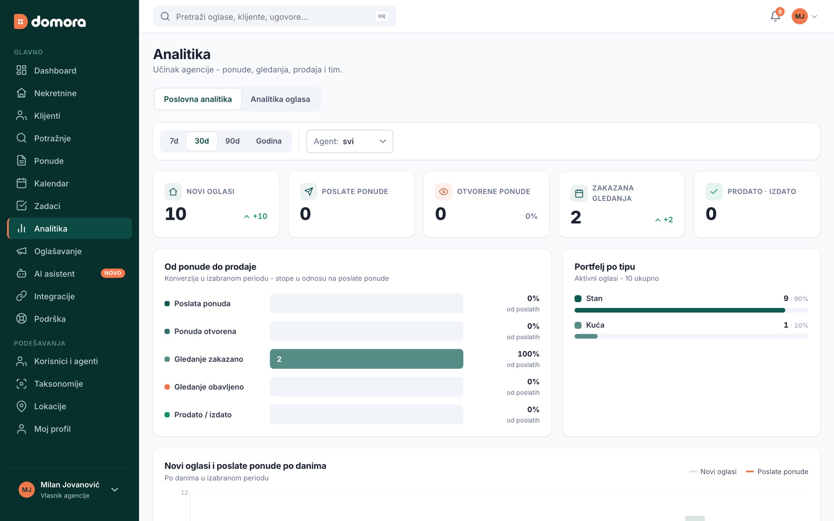Click the Integracije link icon

pyautogui.click(x=21, y=296)
